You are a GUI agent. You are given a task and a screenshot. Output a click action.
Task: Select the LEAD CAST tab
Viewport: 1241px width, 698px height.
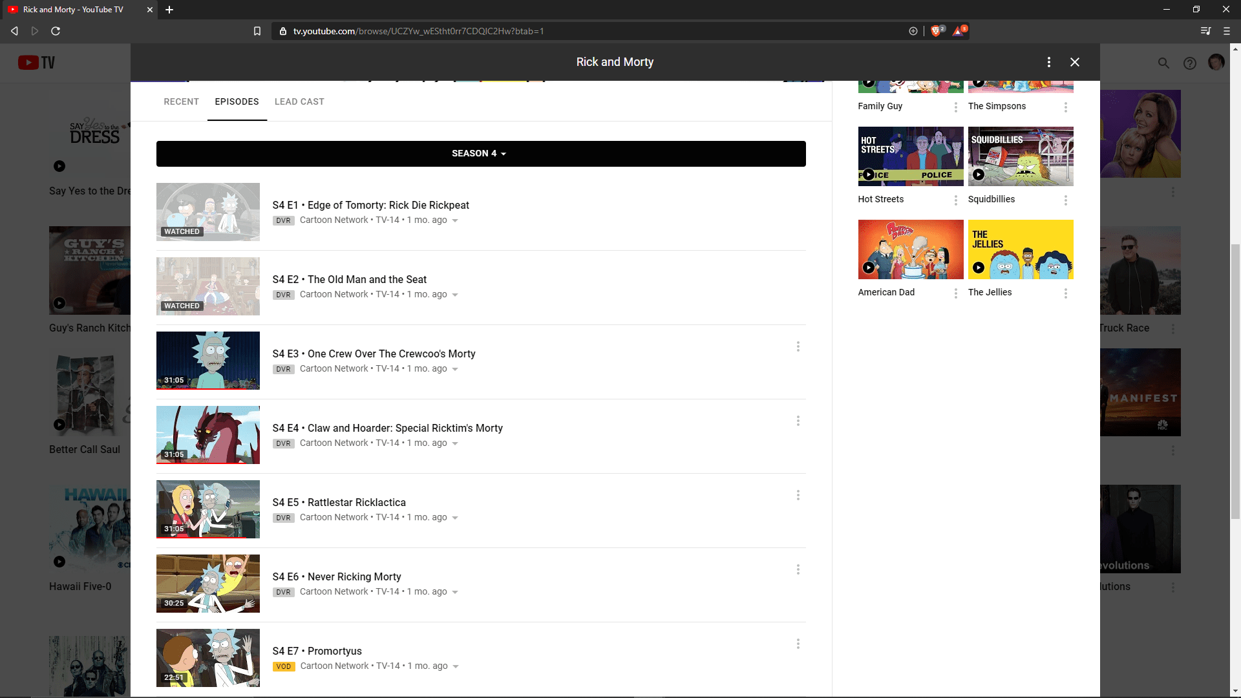[x=299, y=101]
